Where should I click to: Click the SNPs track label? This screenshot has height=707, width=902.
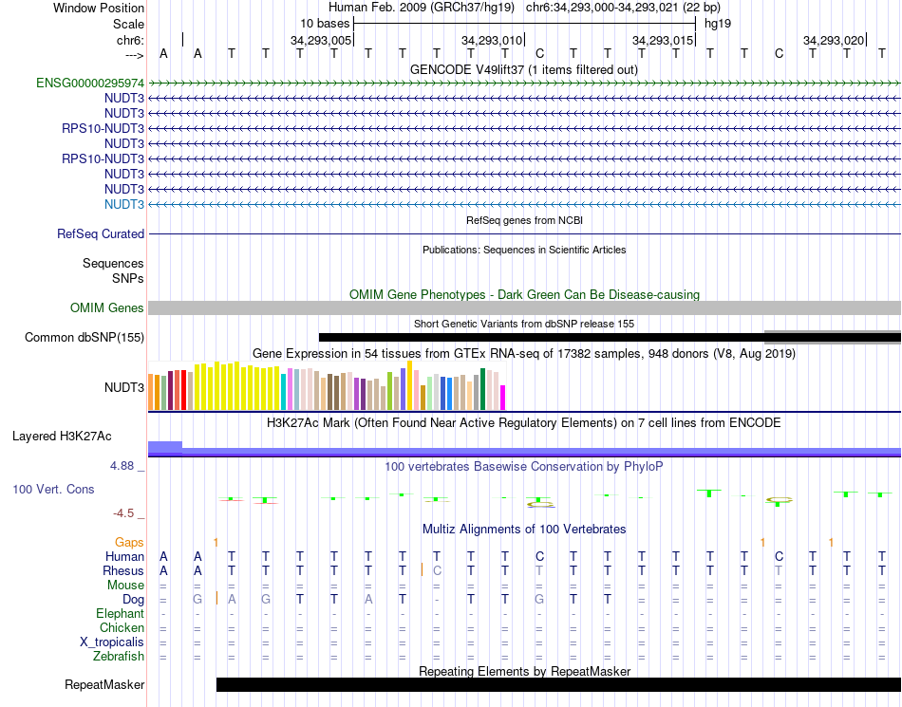[x=128, y=278]
